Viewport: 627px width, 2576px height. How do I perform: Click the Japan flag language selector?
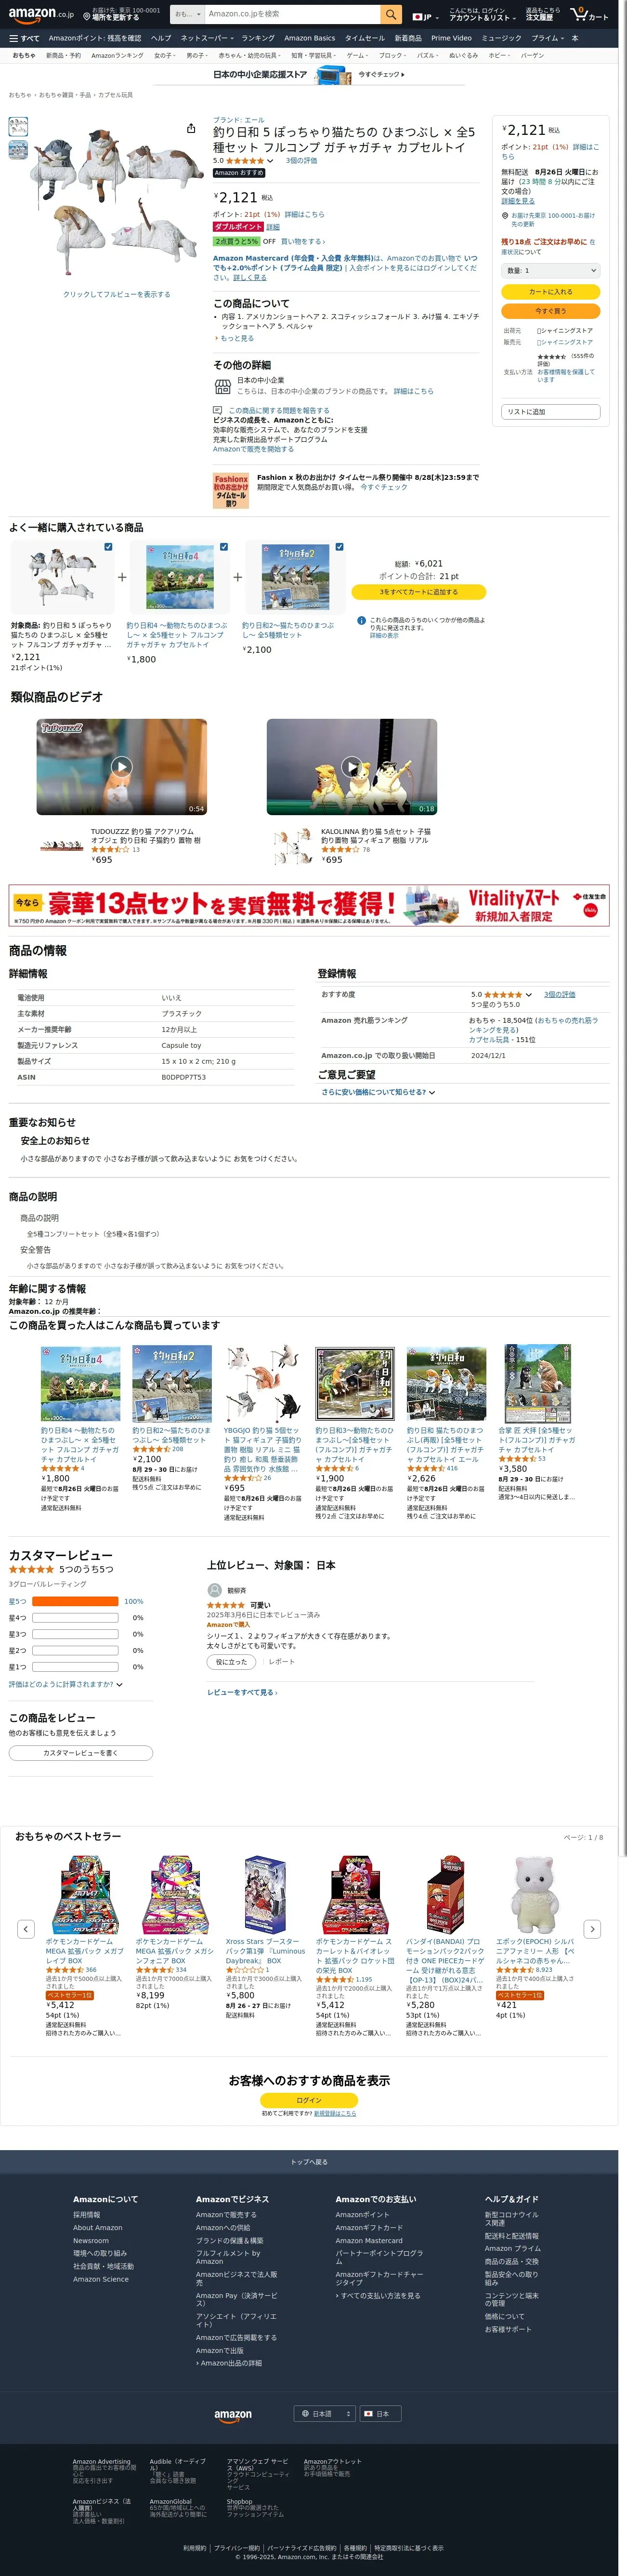(x=425, y=16)
